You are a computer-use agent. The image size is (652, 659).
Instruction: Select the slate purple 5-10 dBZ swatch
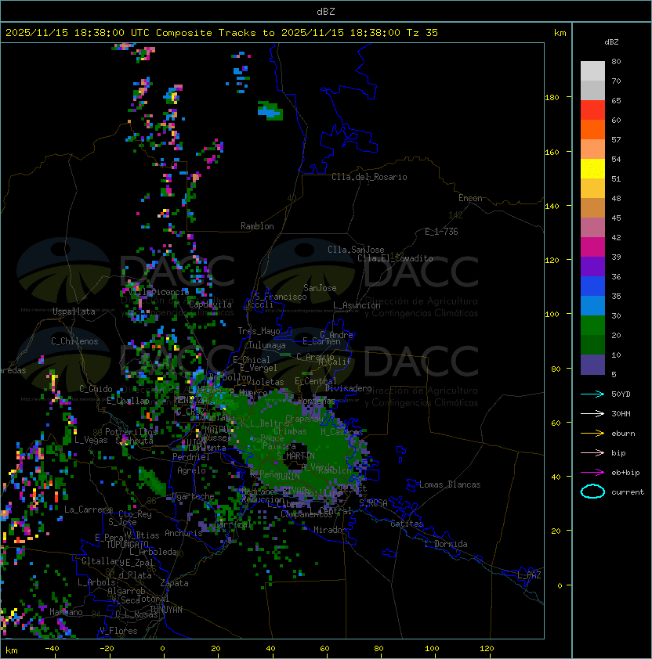[592, 365]
